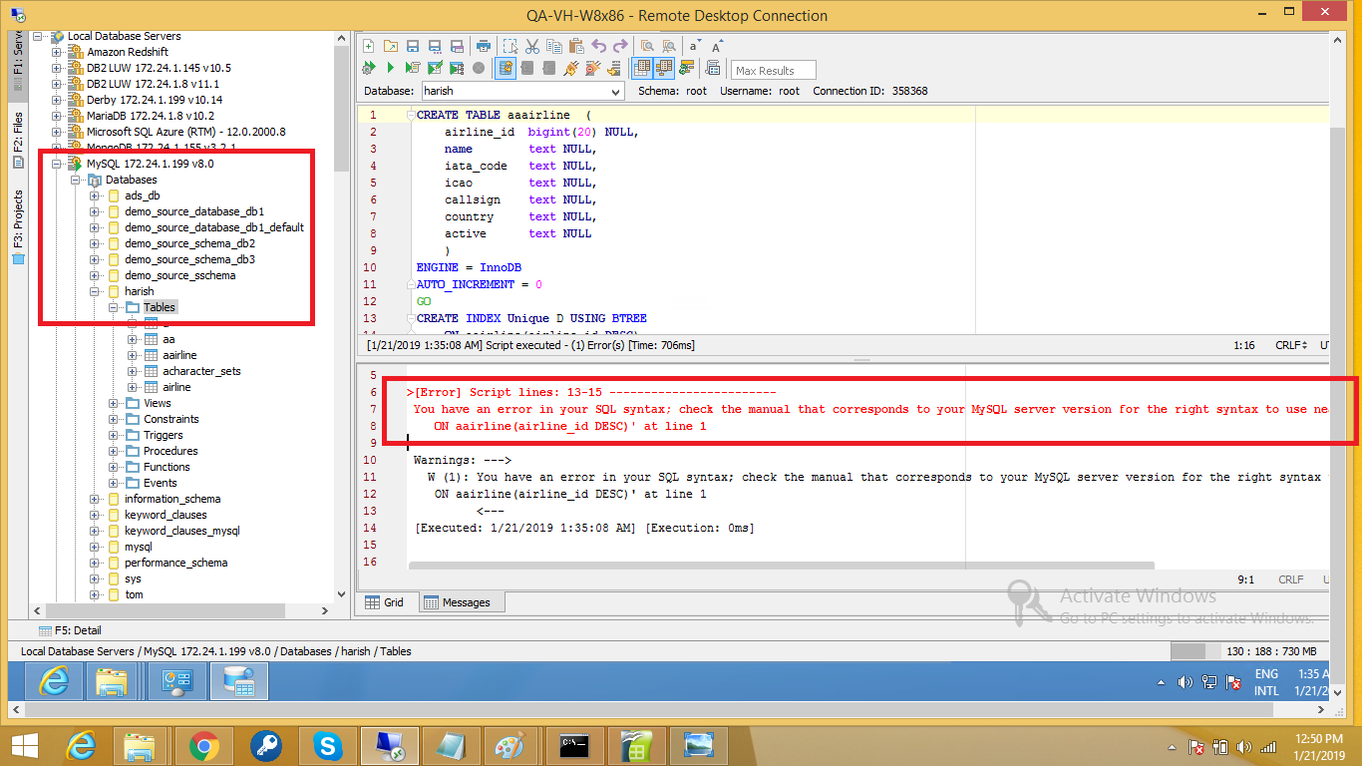Click the Rollback transaction icon
This screenshot has width=1362, height=766.
pos(548,69)
